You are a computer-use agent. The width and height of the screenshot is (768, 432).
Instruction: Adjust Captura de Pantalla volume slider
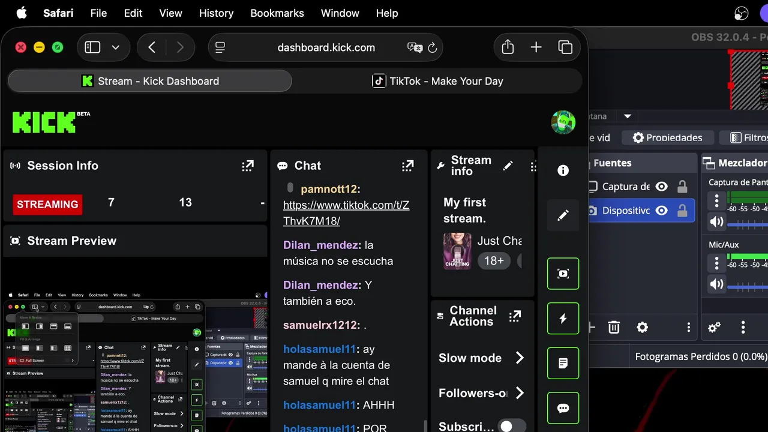click(748, 224)
